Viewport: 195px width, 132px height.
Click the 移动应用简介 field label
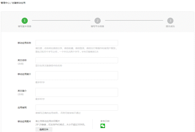point(24,74)
